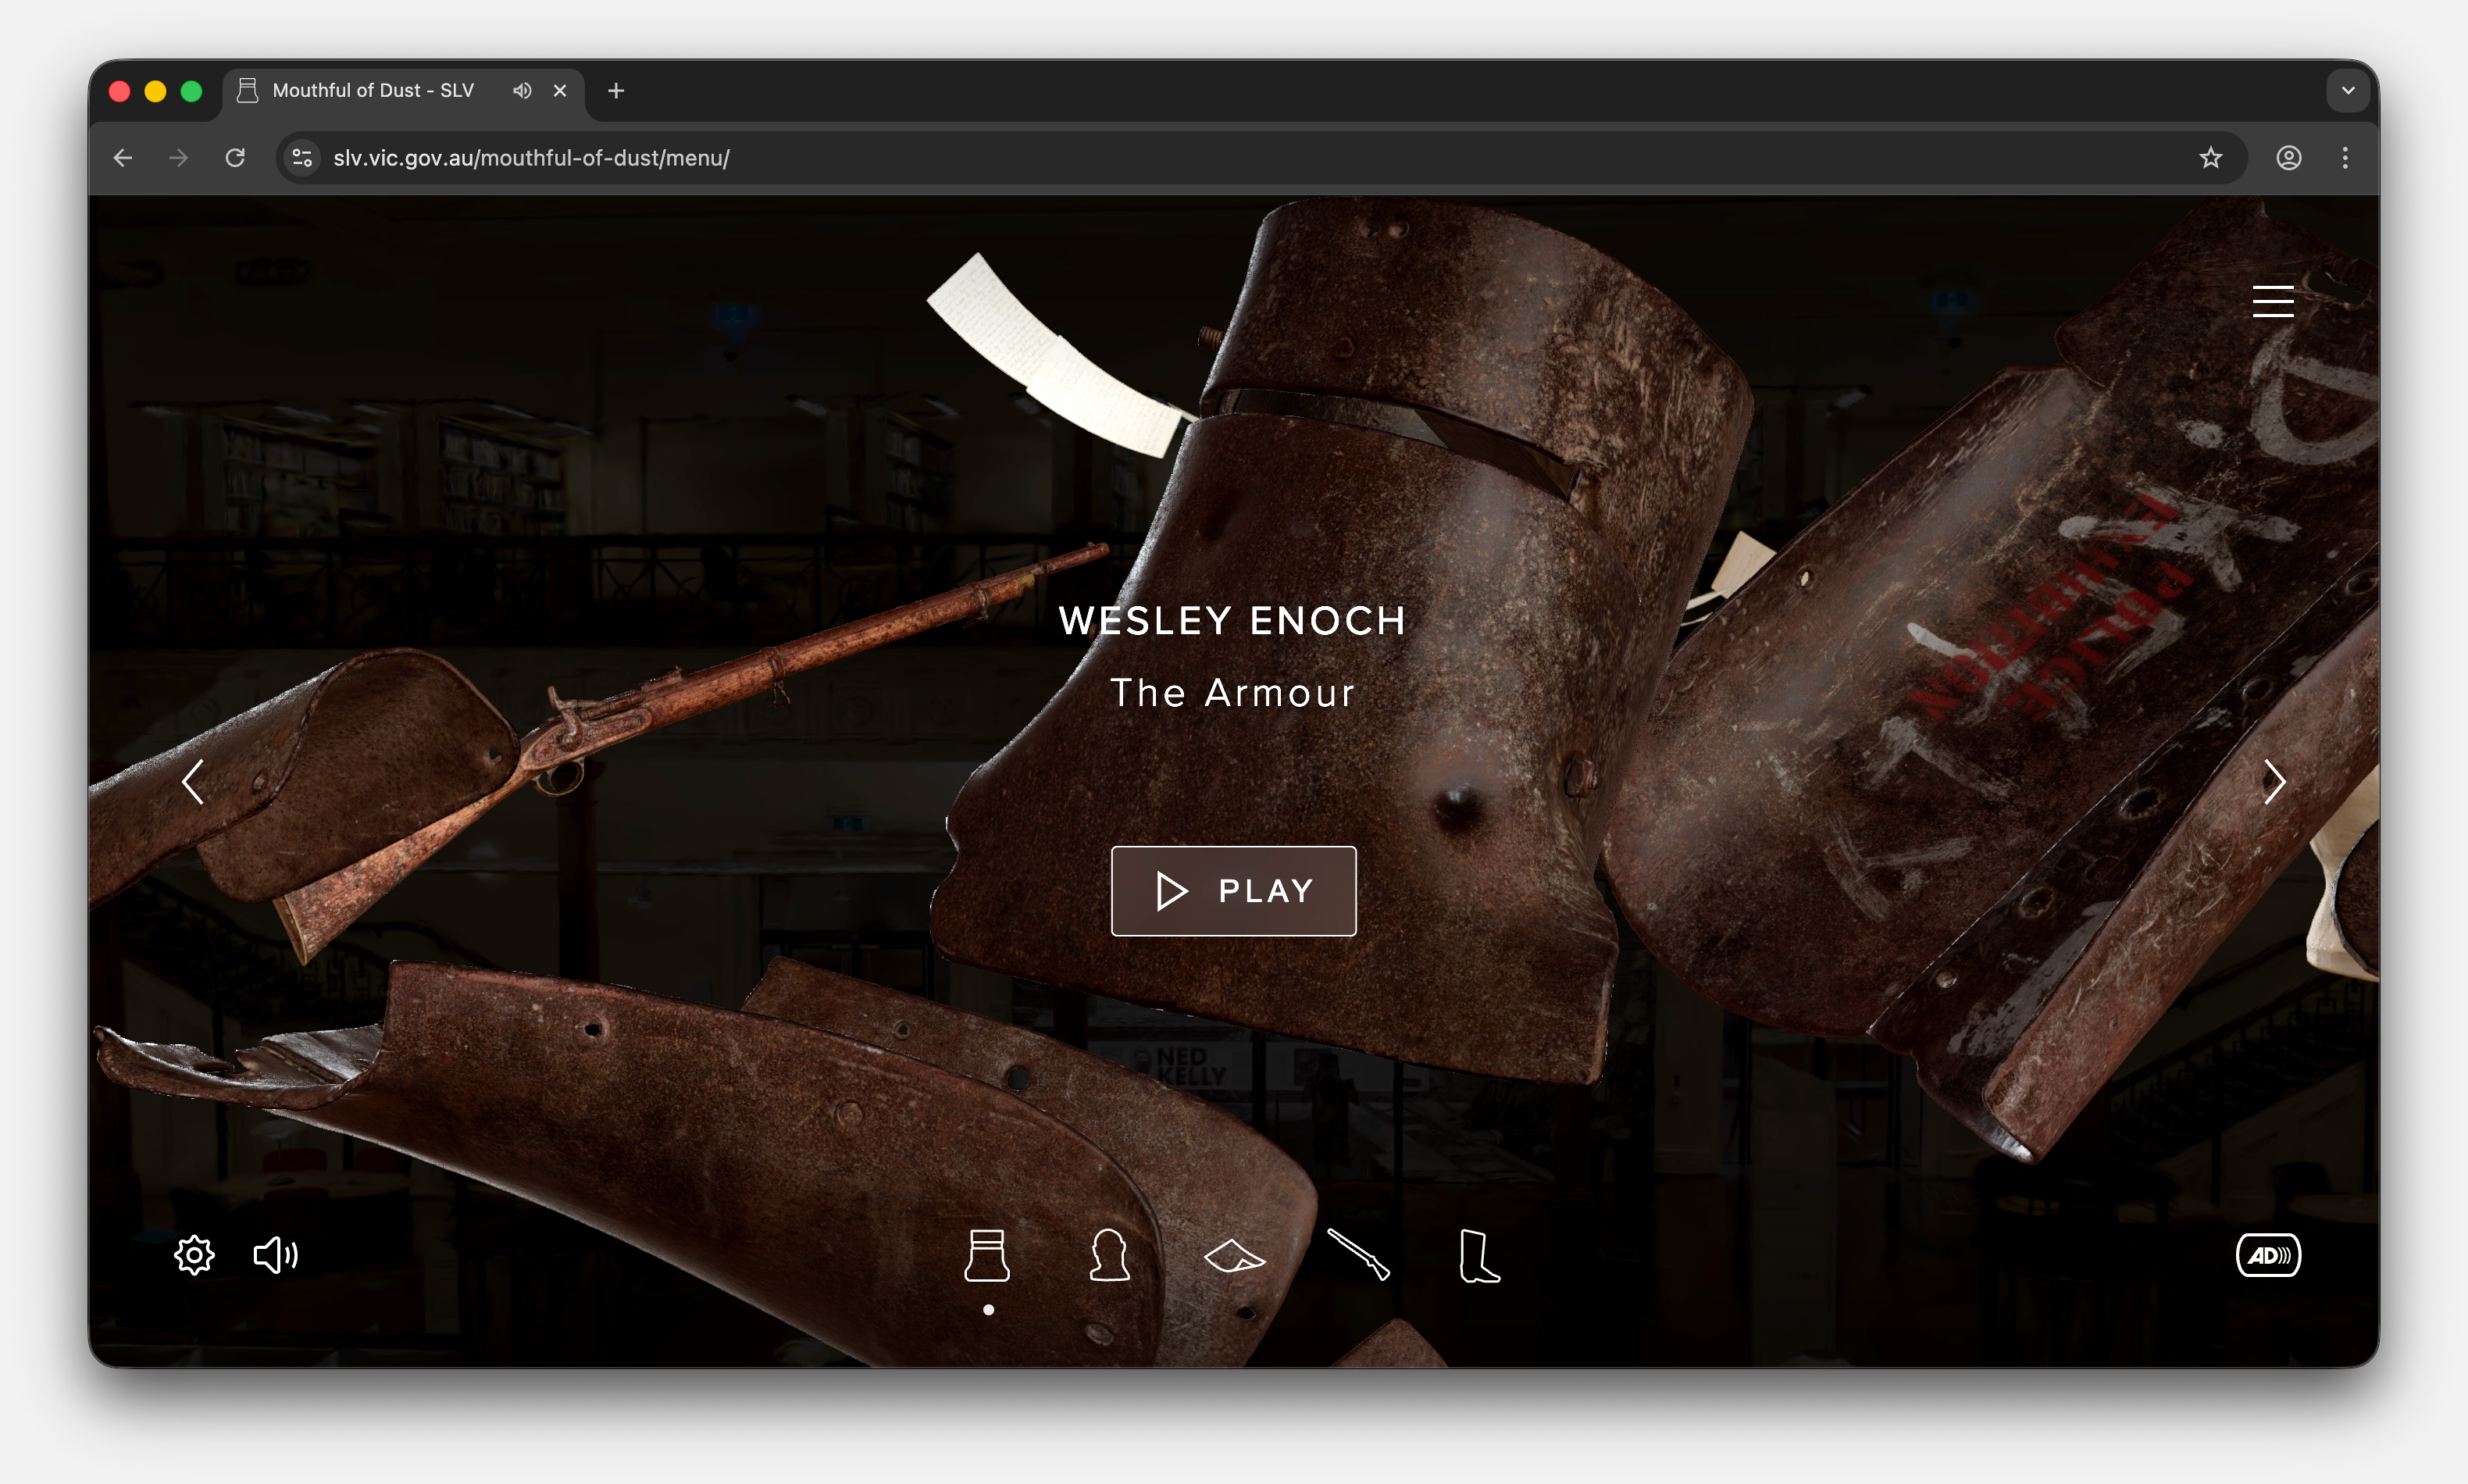Select the rifle chapter icon
Image resolution: width=2468 pixels, height=1484 pixels.
[1359, 1256]
